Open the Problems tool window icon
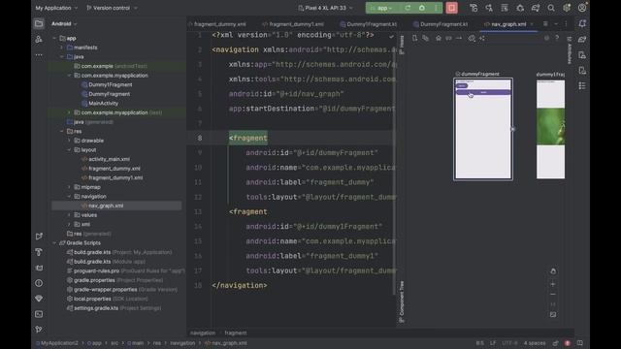 39,283
